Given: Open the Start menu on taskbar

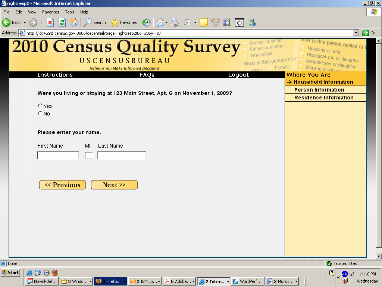Looking at the screenshot, I should (x=10, y=272).
